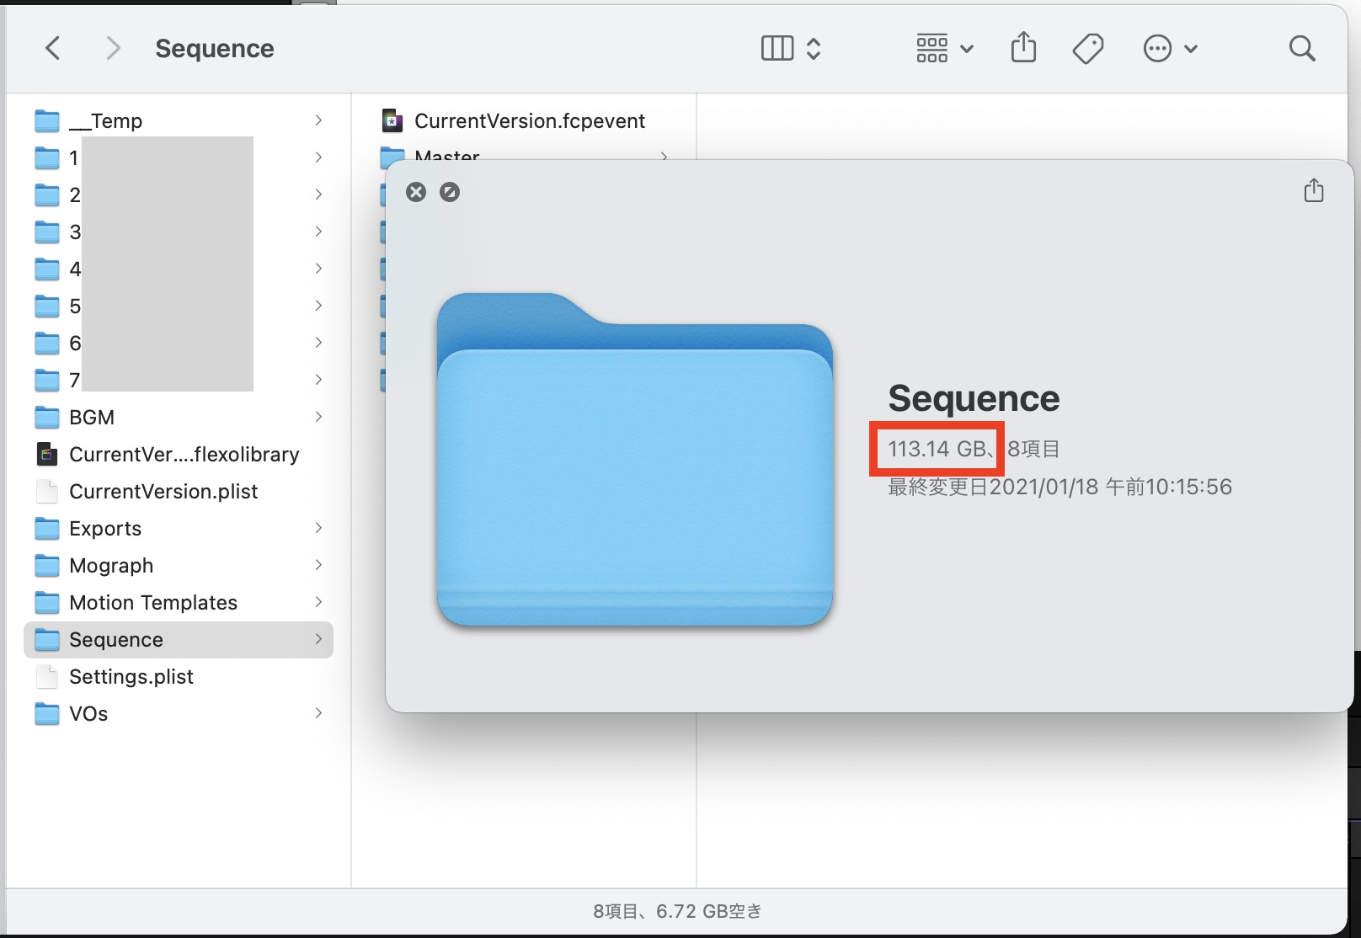This screenshot has height=938, width=1361.
Task: Select the Mograph folder
Action: 178,566
